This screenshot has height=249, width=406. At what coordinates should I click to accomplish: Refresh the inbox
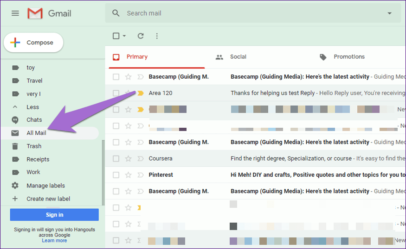141,36
